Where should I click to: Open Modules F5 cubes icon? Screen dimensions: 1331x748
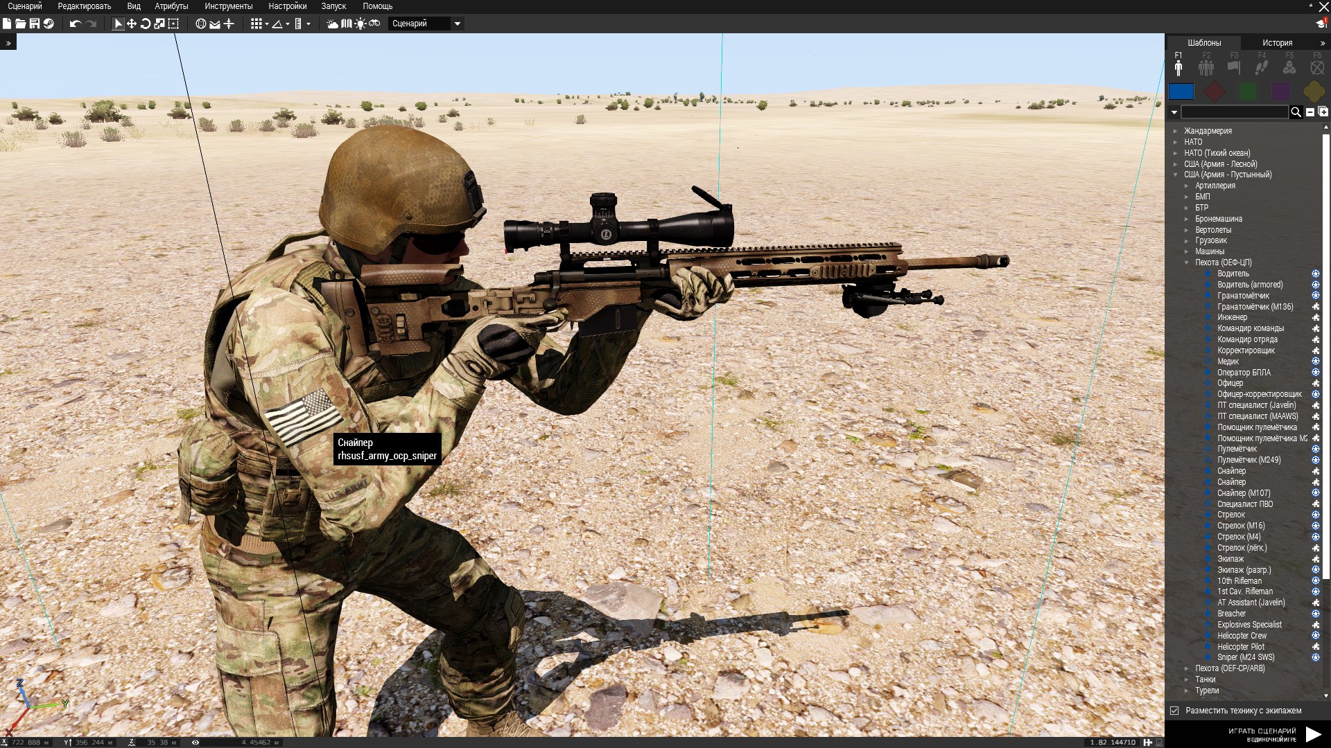point(1289,67)
